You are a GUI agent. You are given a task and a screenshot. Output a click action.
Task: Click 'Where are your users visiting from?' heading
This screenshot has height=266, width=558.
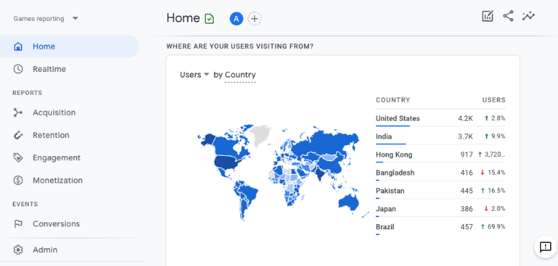point(240,47)
